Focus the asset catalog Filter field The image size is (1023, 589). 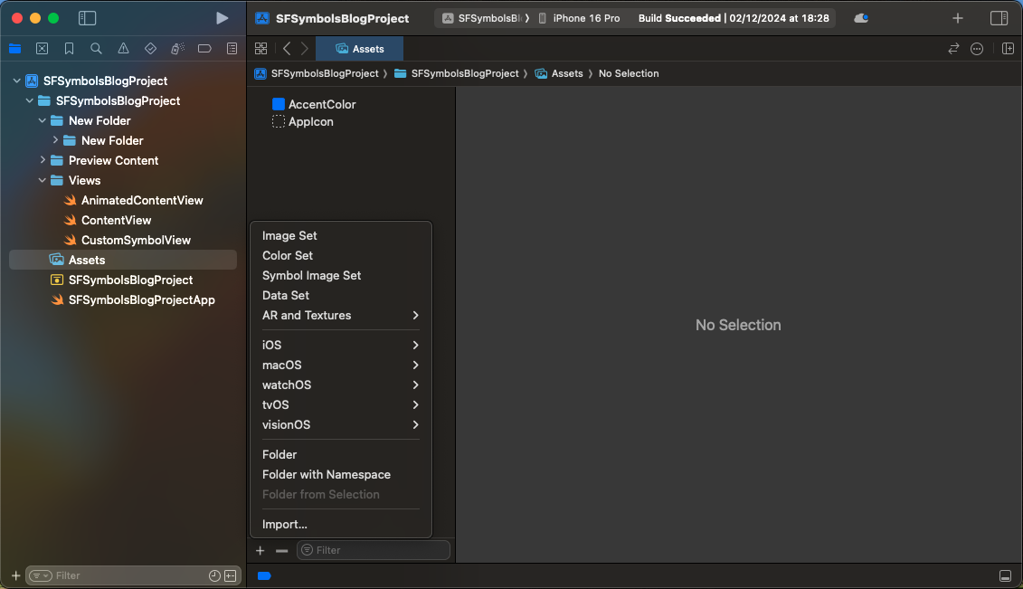click(374, 550)
